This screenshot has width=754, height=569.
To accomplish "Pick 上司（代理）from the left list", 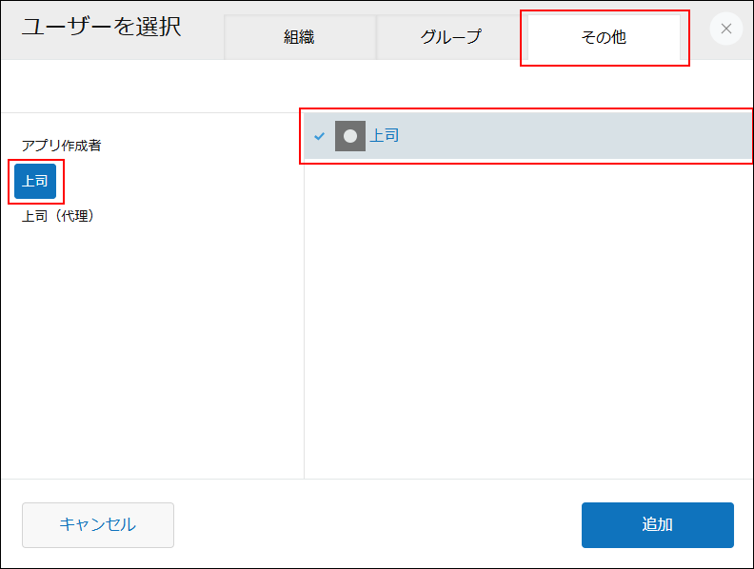I will 58,216.
